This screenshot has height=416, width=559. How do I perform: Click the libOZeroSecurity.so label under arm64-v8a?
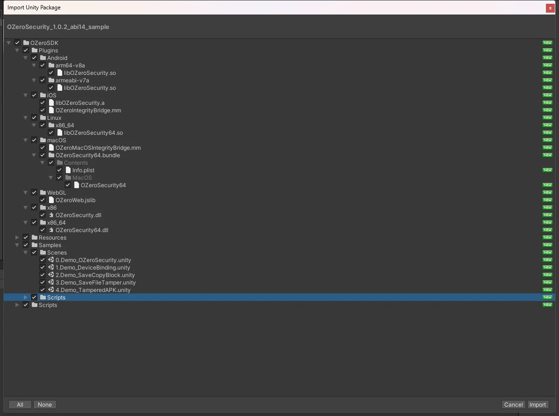pyautogui.click(x=90, y=73)
